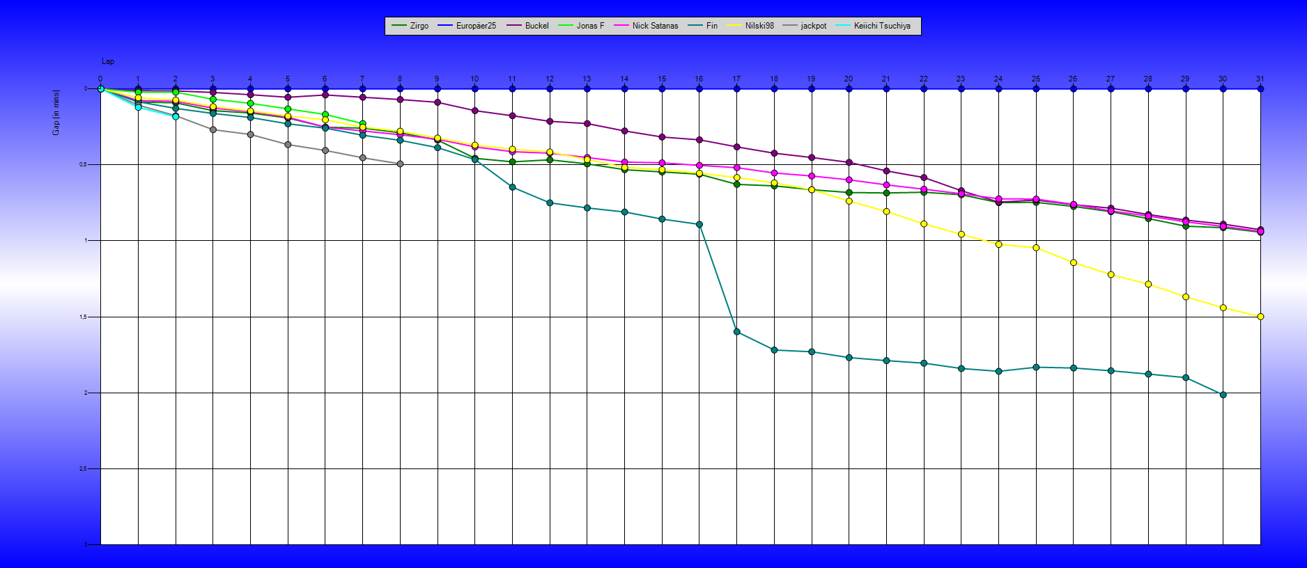Select the jackpot legend entry
The width and height of the screenshot is (1307, 568).
(x=805, y=26)
